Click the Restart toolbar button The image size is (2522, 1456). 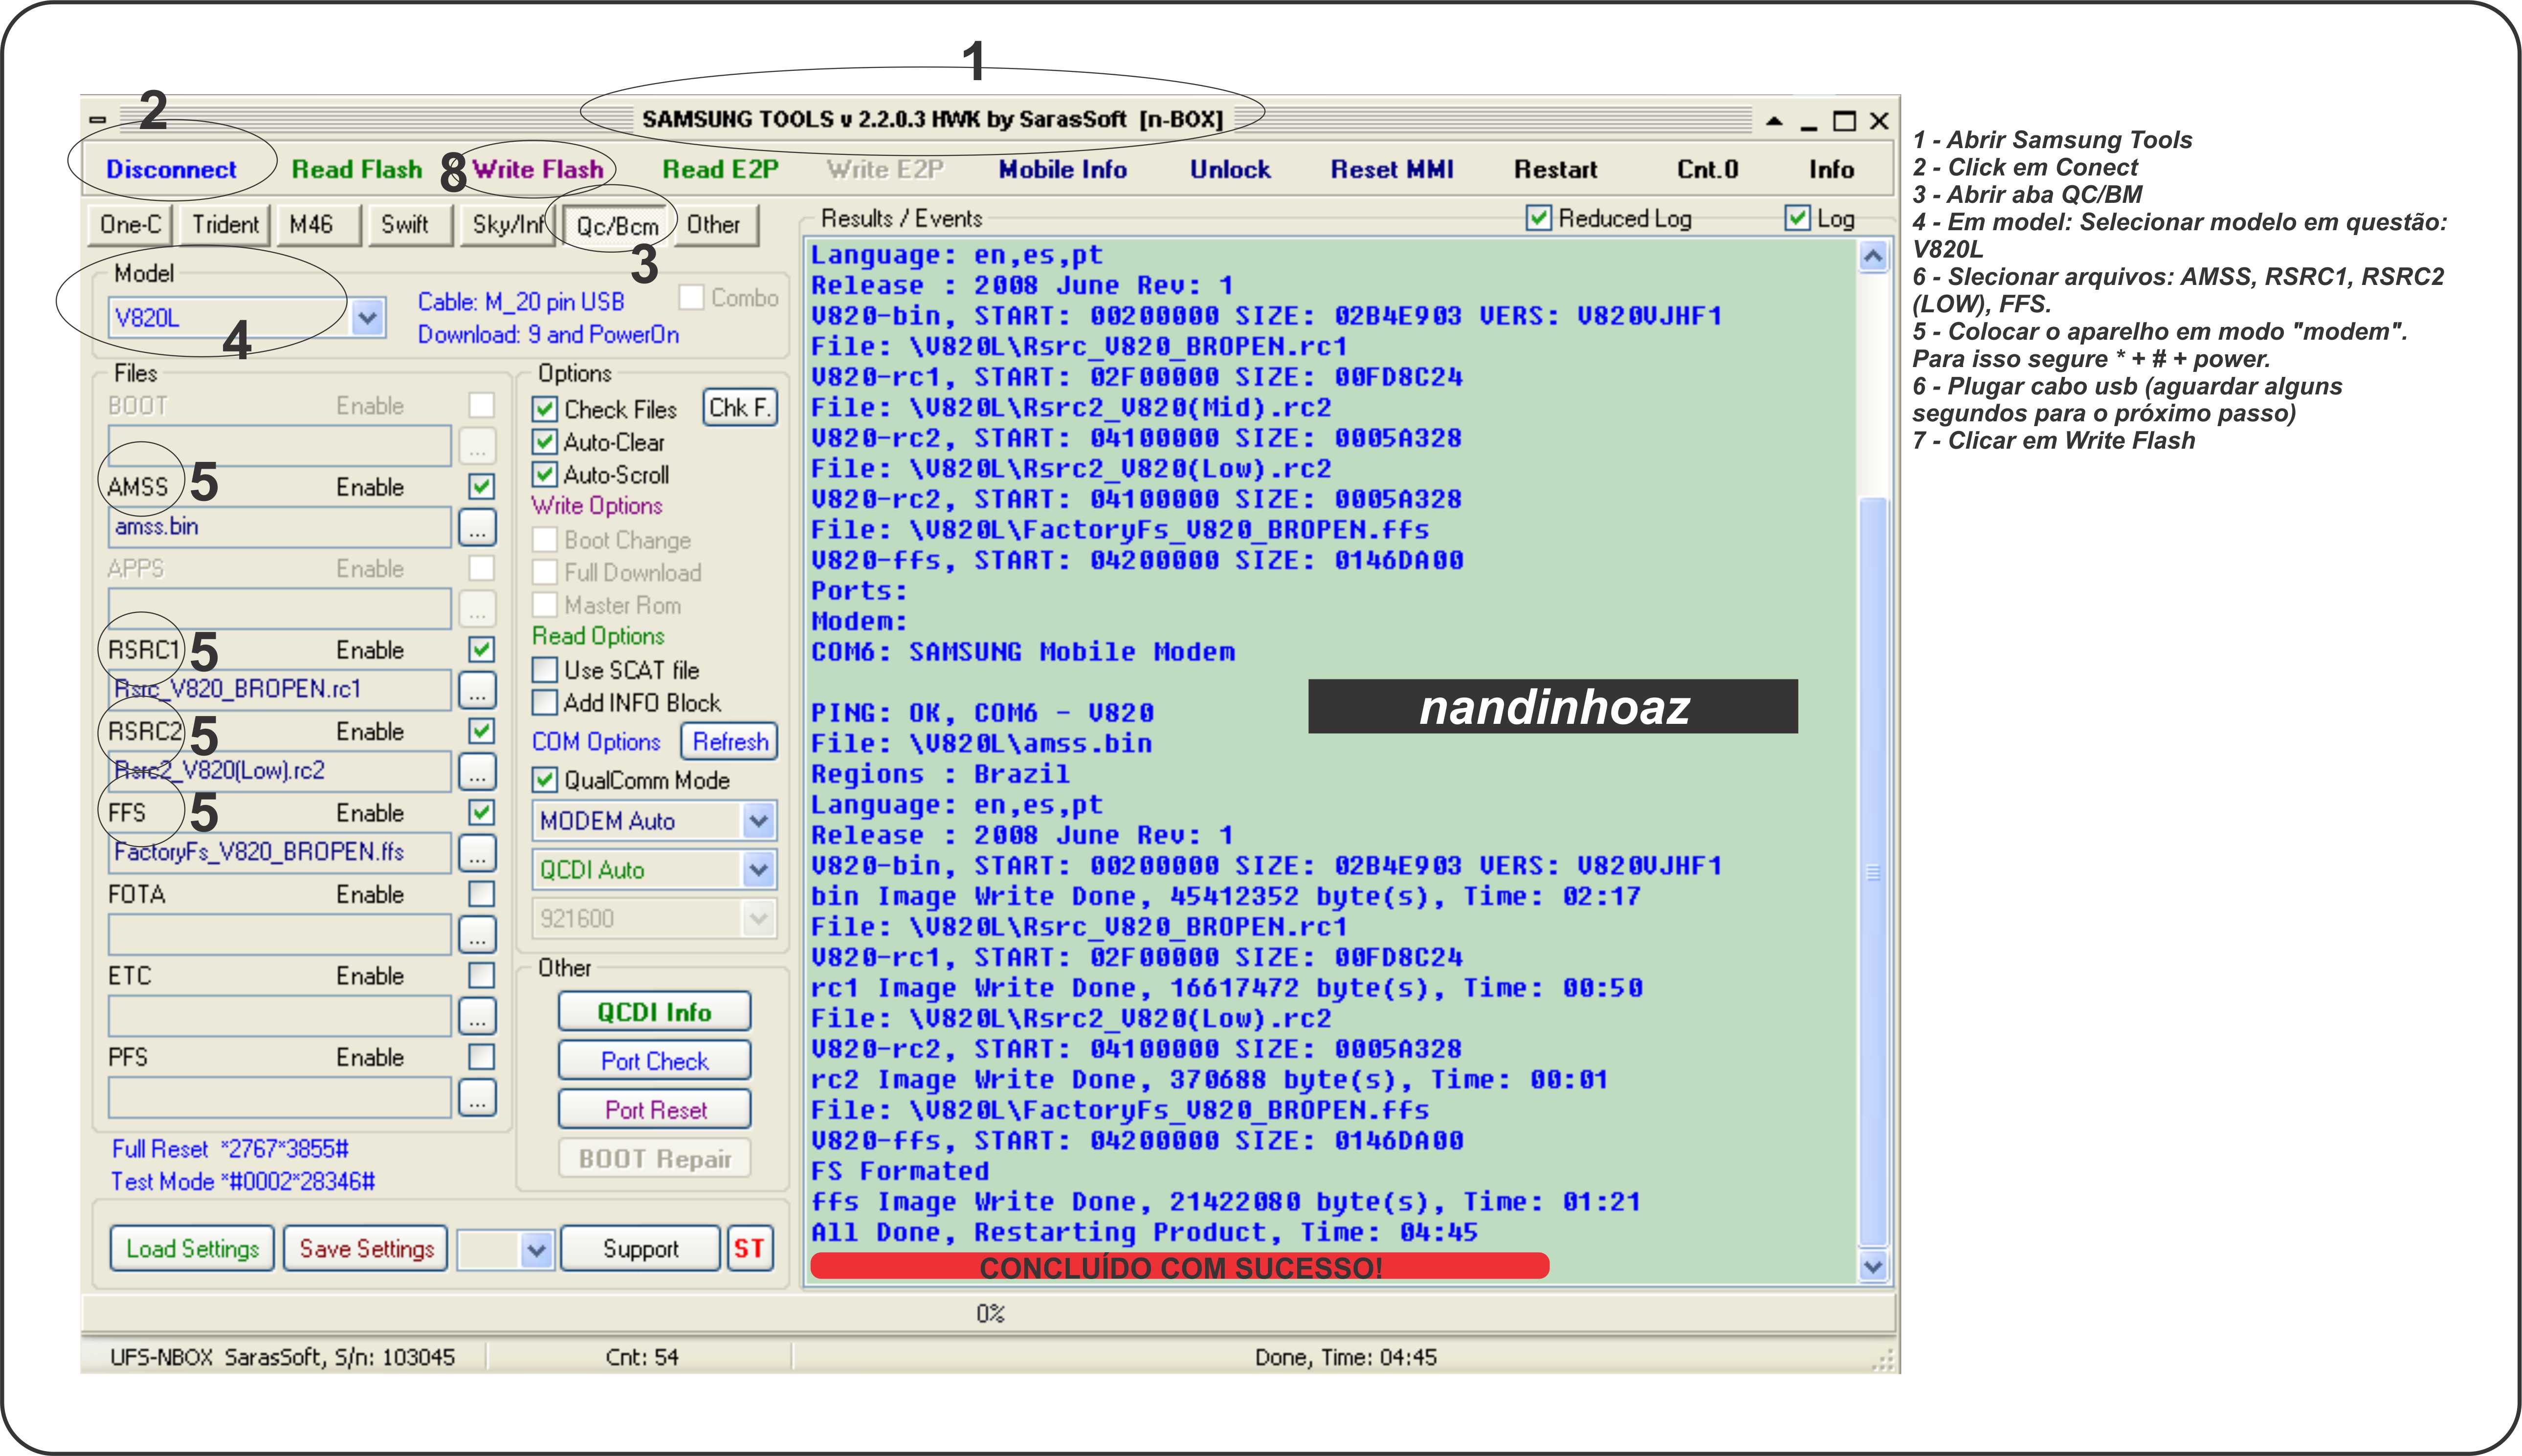click(x=1555, y=169)
